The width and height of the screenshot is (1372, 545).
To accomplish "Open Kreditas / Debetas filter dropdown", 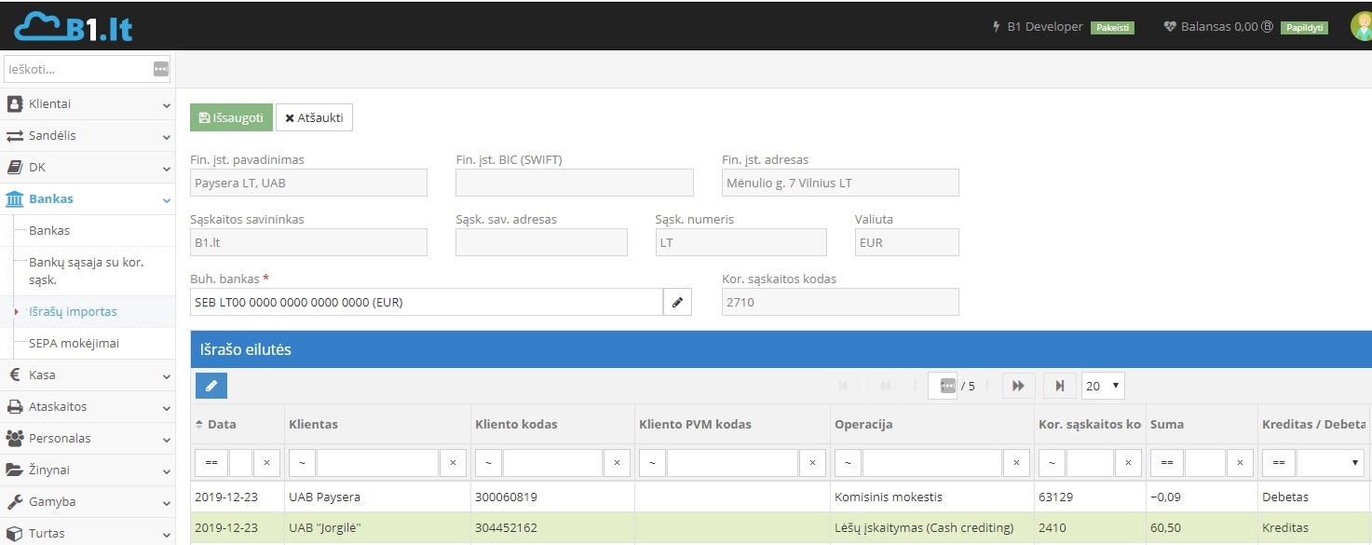I will click(1330, 463).
